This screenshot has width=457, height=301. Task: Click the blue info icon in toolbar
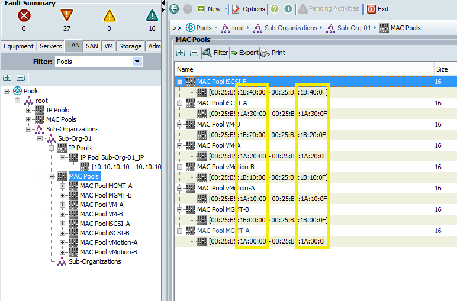coord(288,9)
